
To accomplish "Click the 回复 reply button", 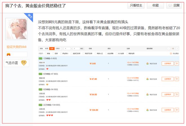I will click(174, 5).
